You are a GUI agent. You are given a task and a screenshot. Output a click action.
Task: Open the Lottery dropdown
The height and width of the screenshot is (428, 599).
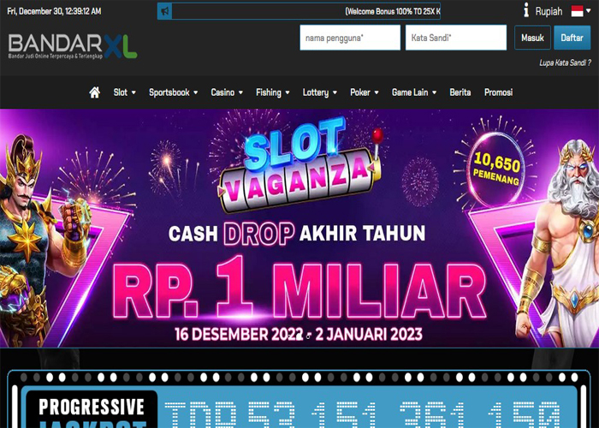click(x=319, y=92)
